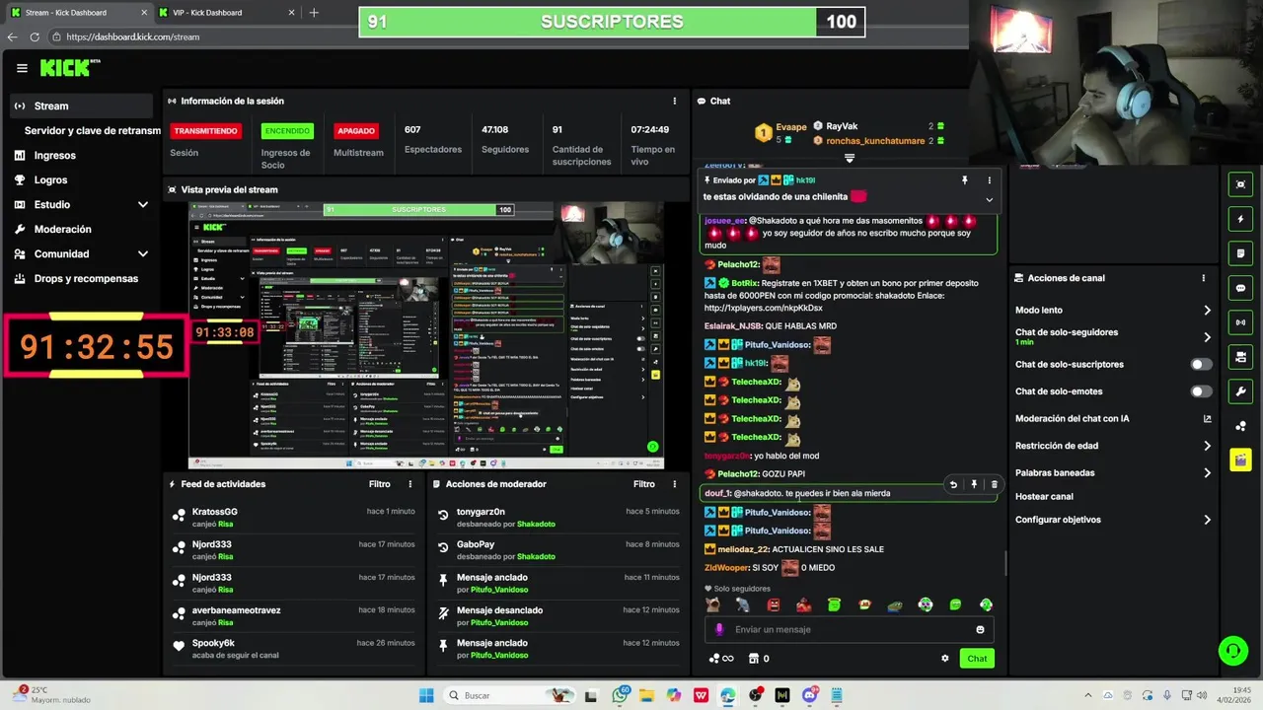The height and width of the screenshot is (710, 1263).
Task: Open a new browser tab
Action: pyautogui.click(x=314, y=13)
